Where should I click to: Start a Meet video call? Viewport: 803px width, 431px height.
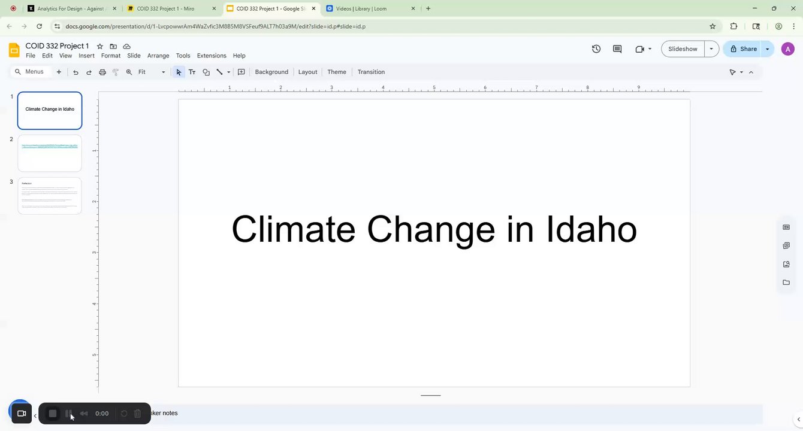pyautogui.click(x=640, y=49)
